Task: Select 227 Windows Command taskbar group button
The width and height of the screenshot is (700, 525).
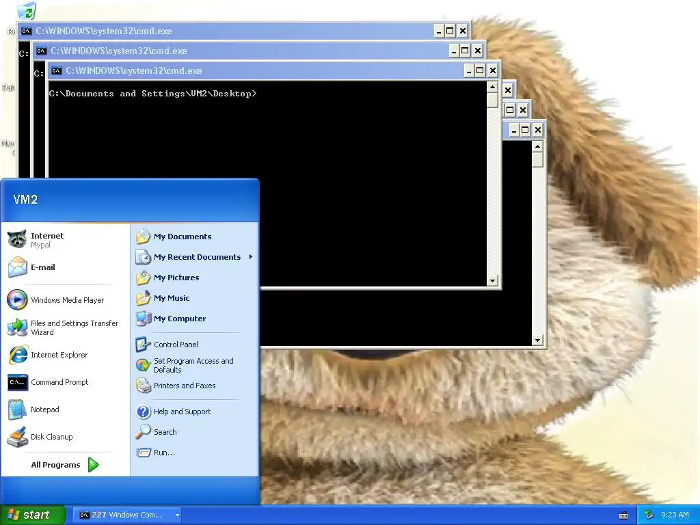Action: pos(126,515)
